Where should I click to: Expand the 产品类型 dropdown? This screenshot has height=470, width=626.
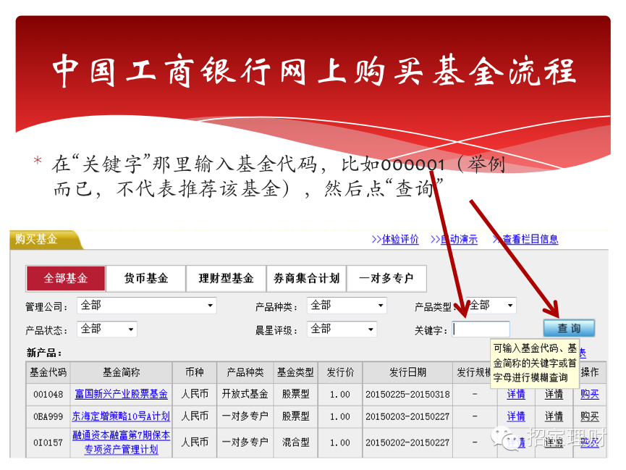491,306
